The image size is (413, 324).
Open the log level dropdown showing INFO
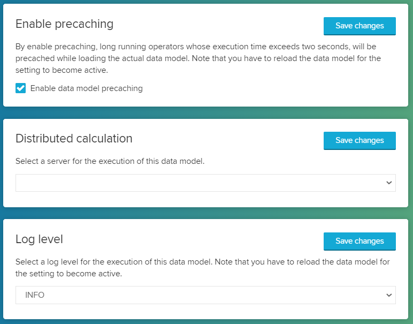pyautogui.click(x=205, y=295)
